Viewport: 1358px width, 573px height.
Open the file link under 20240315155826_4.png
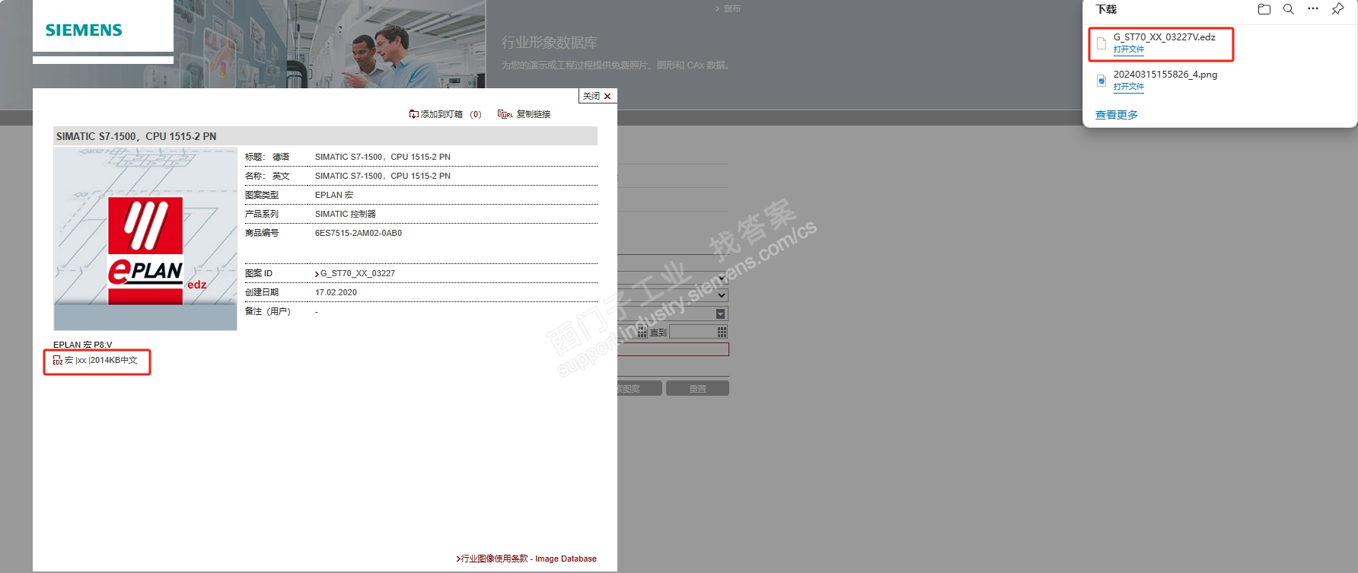[1128, 87]
